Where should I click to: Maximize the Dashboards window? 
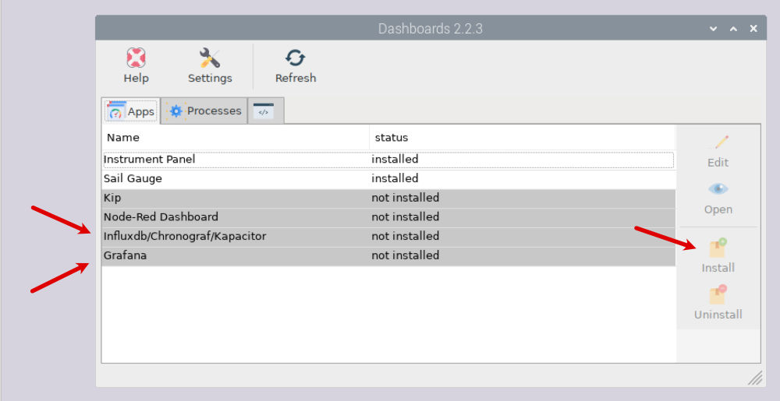733,29
